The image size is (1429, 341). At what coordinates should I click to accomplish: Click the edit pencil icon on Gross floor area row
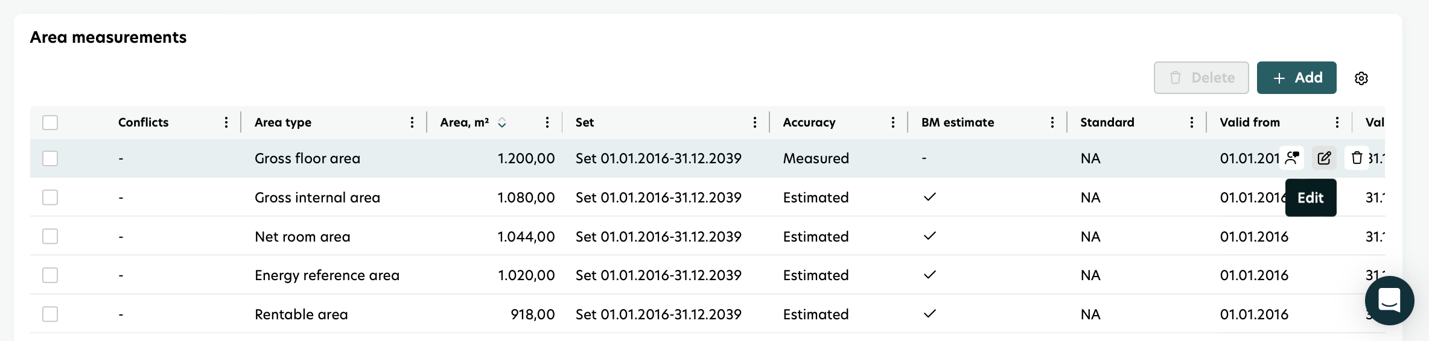point(1324,158)
